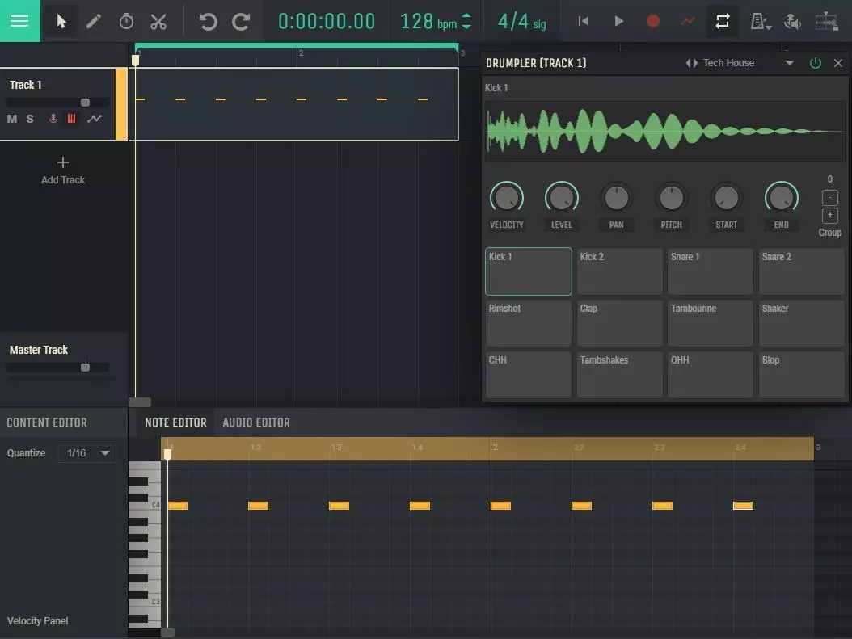Trigger the Clap drum pad
Viewport: 852px width, 639px height.
click(x=619, y=323)
